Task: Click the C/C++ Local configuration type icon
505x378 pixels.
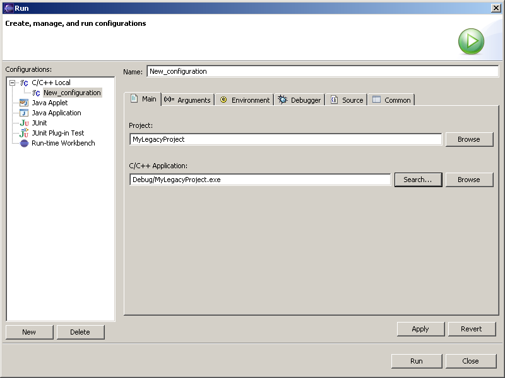Action: (24, 83)
